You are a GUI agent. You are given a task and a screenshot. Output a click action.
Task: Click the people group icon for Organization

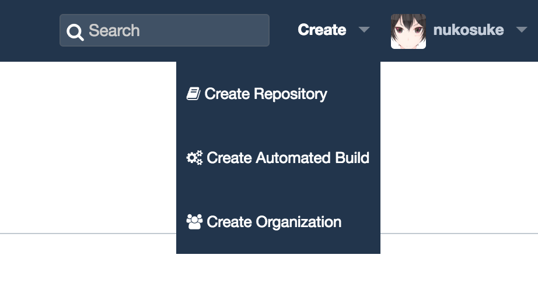click(194, 222)
